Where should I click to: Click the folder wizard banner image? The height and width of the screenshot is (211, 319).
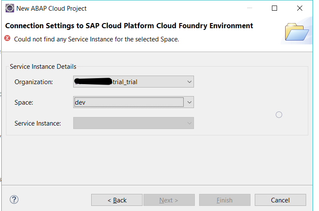coord(297,32)
